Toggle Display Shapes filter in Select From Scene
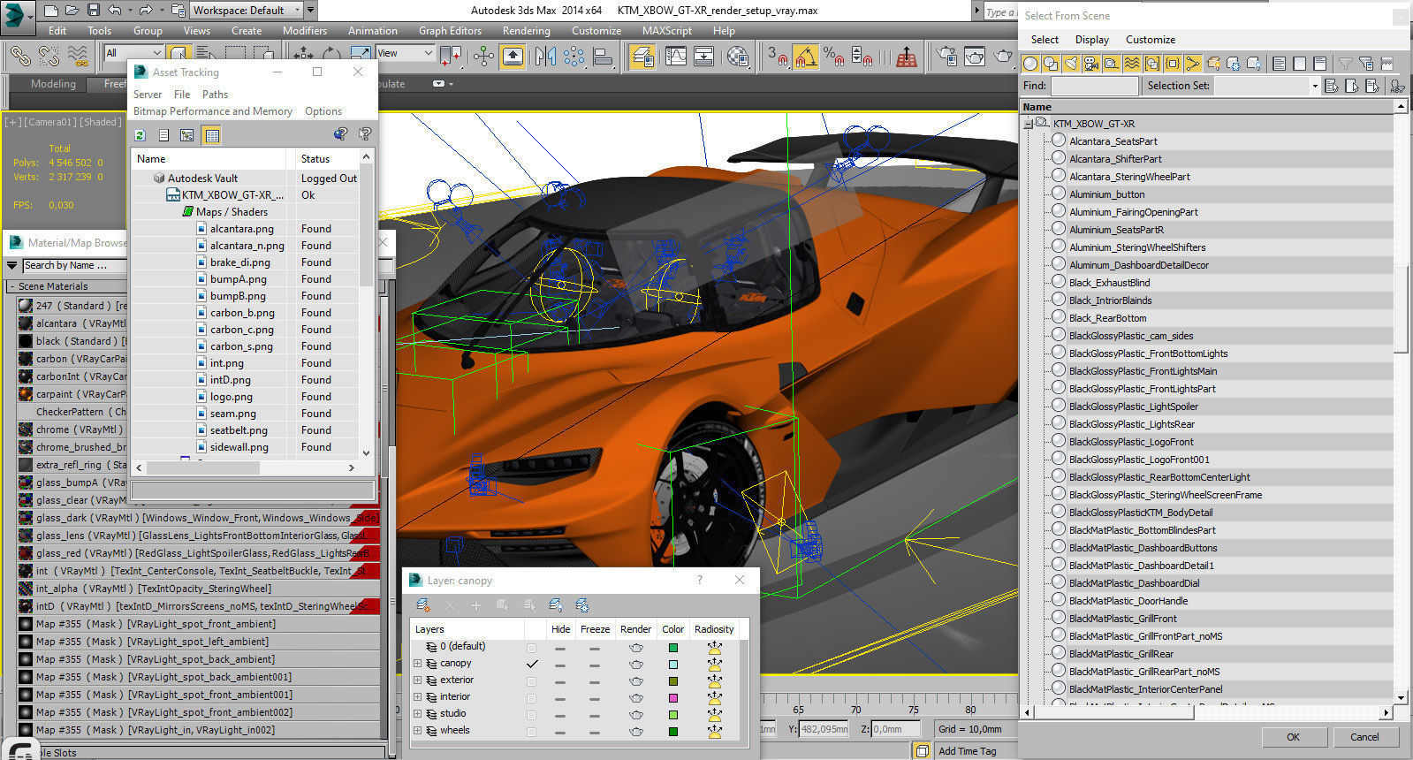The height and width of the screenshot is (760, 1413). click(x=1051, y=64)
